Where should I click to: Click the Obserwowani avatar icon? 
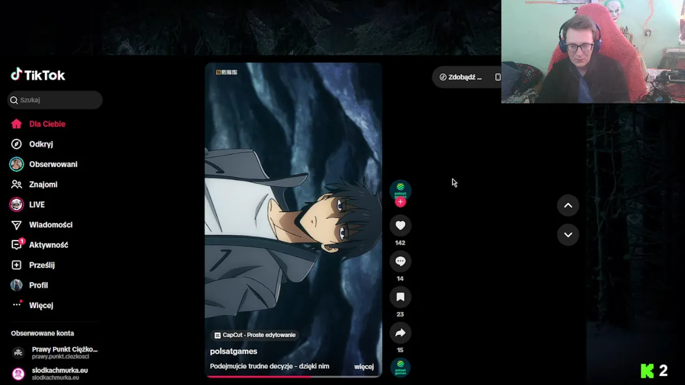[17, 164]
